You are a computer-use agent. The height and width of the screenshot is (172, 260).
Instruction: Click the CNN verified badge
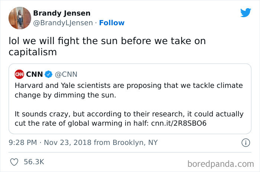[48, 74]
